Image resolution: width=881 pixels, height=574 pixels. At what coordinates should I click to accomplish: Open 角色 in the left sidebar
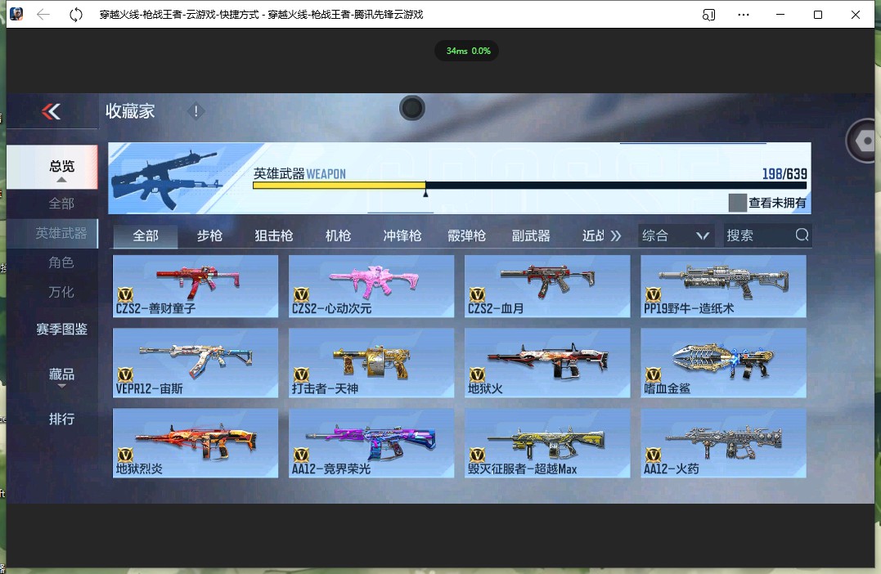click(61, 262)
